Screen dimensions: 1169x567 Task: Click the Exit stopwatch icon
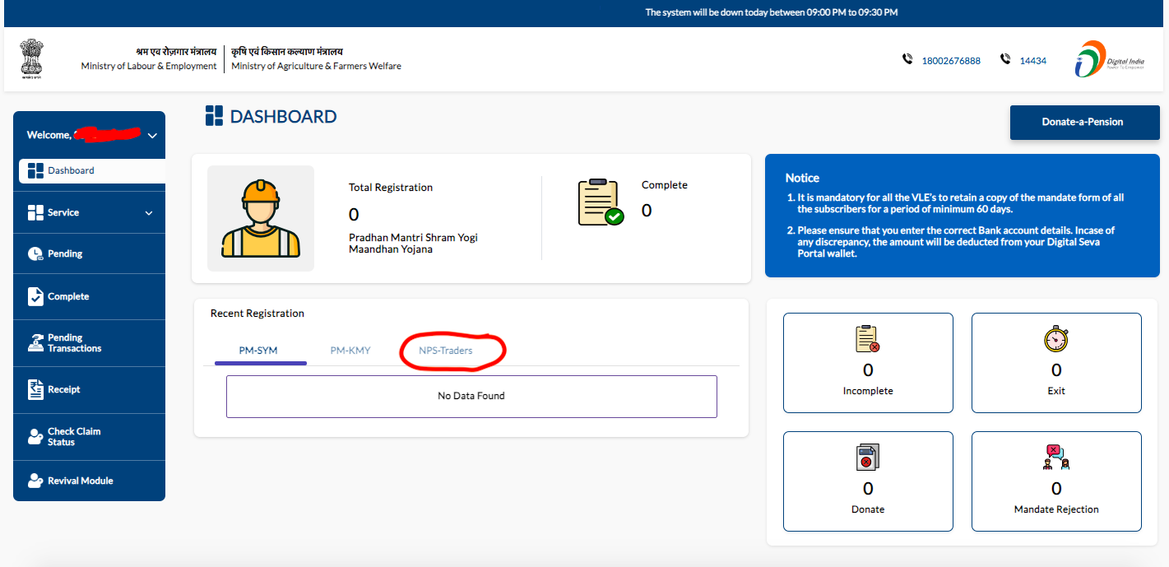pyautogui.click(x=1056, y=339)
